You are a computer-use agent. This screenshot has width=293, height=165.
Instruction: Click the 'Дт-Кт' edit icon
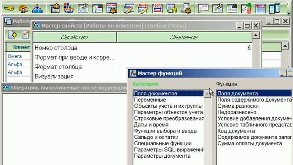[x=143, y=8]
